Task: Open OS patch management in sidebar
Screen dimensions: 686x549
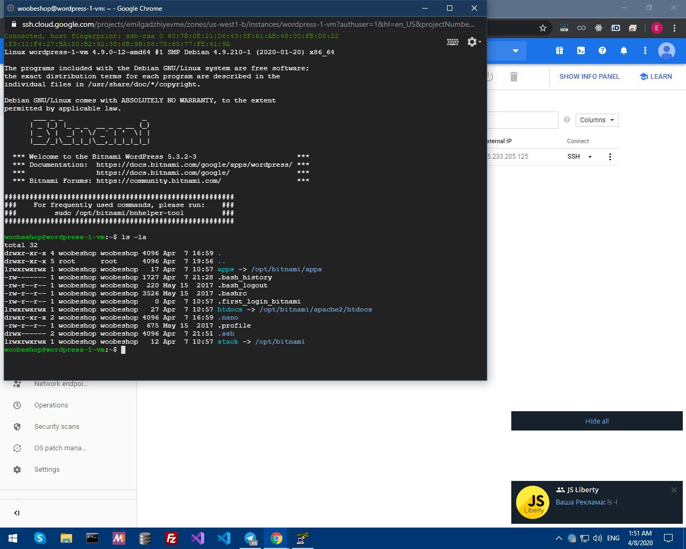Action: (60, 448)
